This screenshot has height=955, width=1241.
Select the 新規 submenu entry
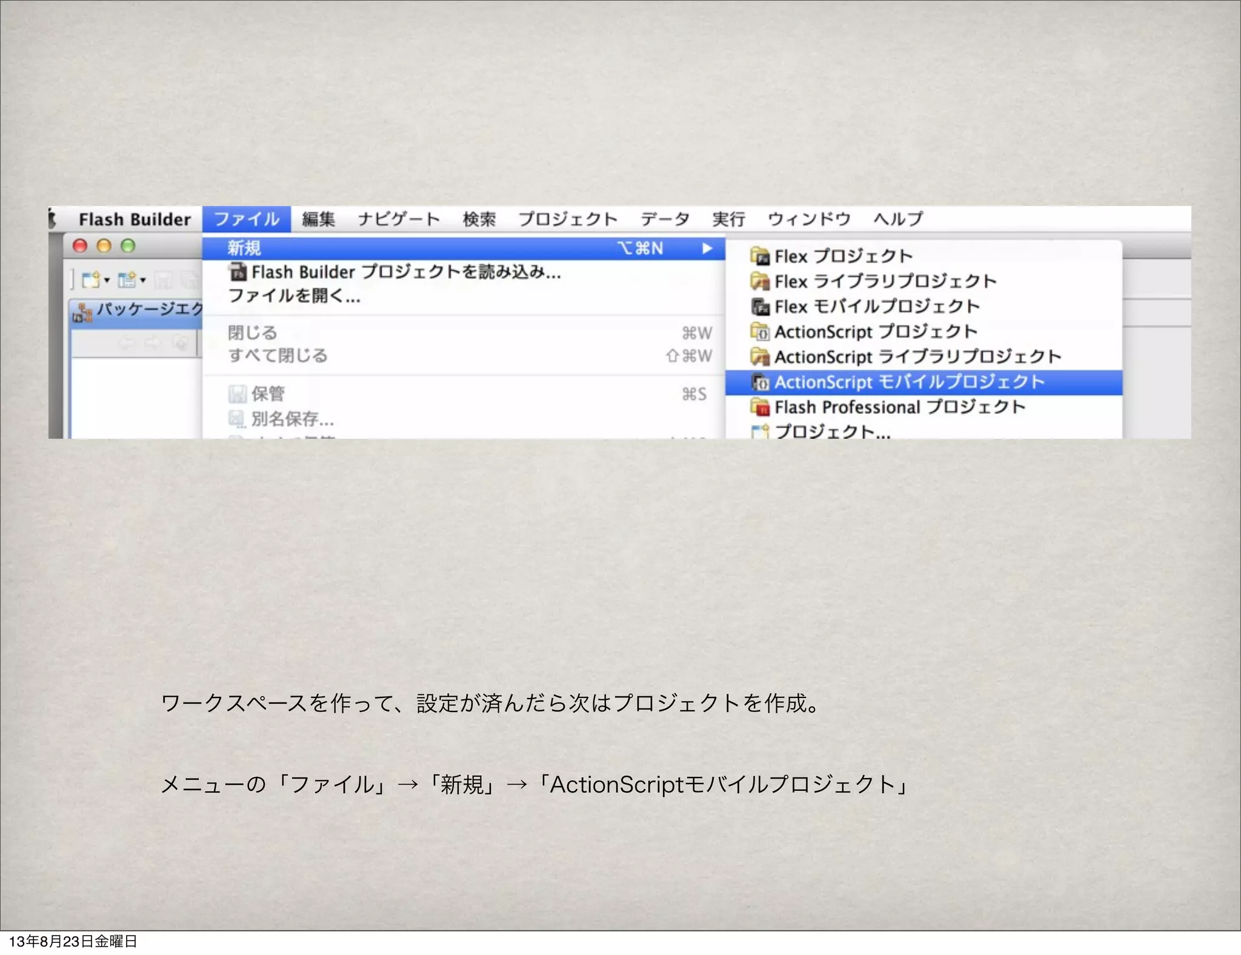pos(464,248)
